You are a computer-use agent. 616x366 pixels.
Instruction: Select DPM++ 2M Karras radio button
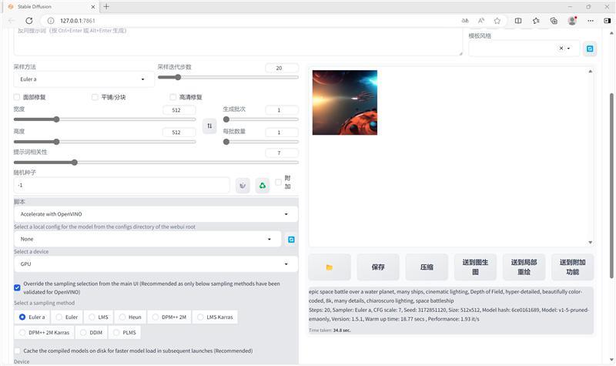tap(22, 333)
